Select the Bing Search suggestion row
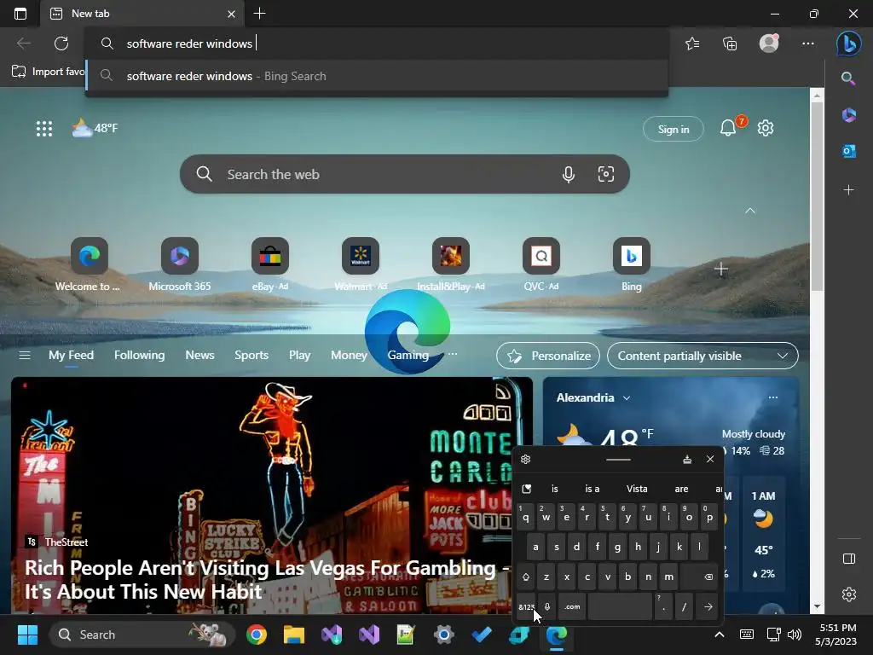 click(377, 76)
